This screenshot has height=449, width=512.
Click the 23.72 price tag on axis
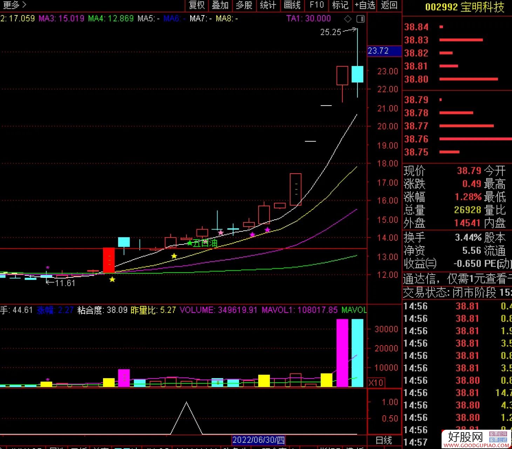point(384,51)
